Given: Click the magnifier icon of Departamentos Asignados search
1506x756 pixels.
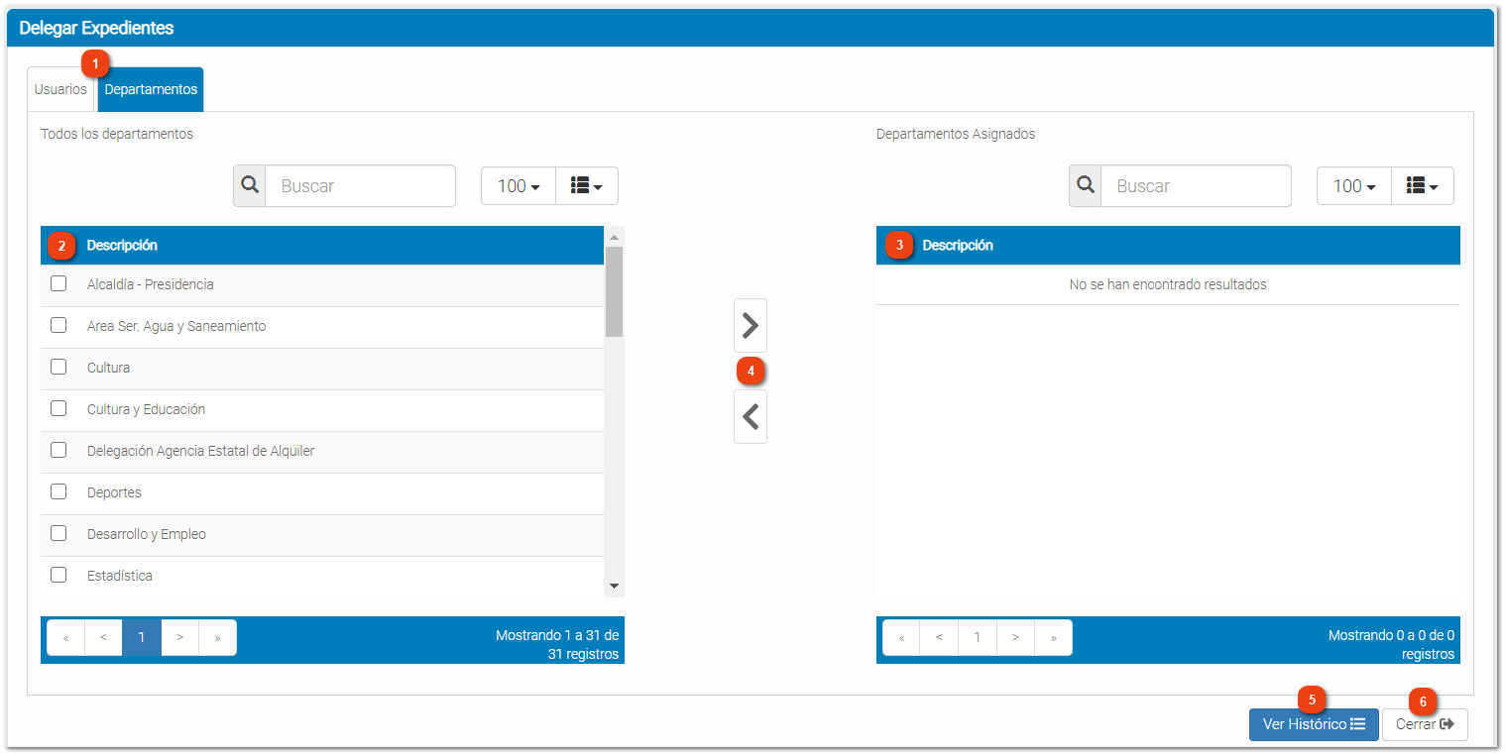Looking at the screenshot, I should point(1086,185).
